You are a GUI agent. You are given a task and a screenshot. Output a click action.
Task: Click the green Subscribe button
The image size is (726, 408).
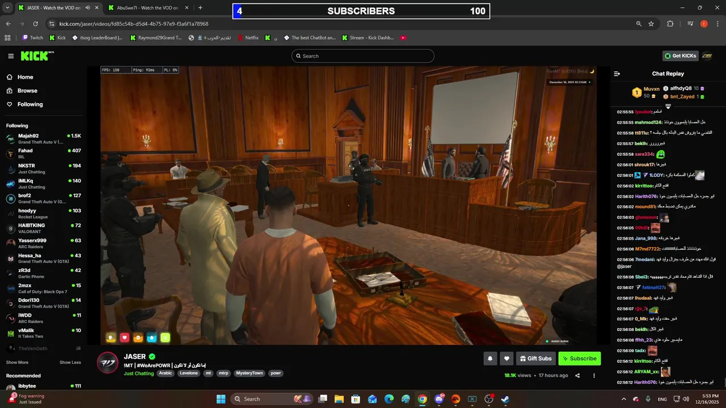coord(579,358)
